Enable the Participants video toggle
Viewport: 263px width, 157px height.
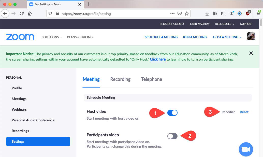pyautogui.click(x=172, y=136)
